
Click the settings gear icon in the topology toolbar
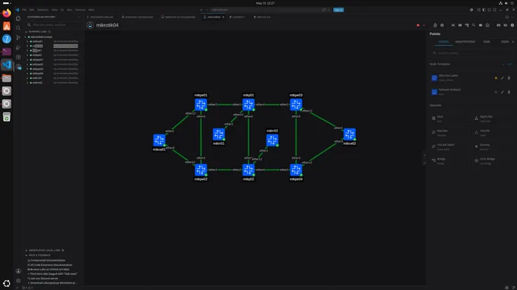point(442,25)
